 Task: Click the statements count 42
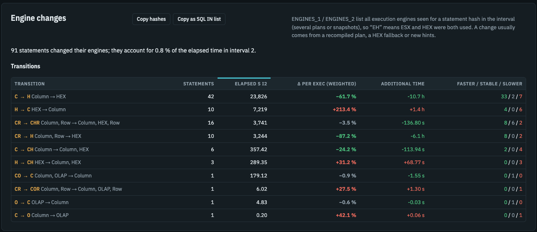pyautogui.click(x=211, y=96)
